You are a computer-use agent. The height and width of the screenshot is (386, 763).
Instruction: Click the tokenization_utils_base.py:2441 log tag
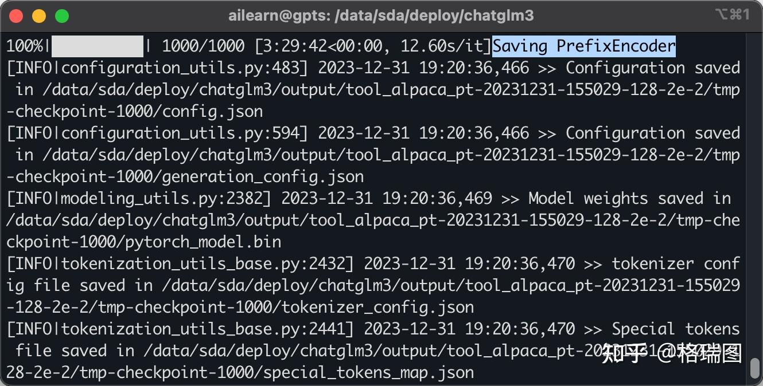(x=204, y=329)
